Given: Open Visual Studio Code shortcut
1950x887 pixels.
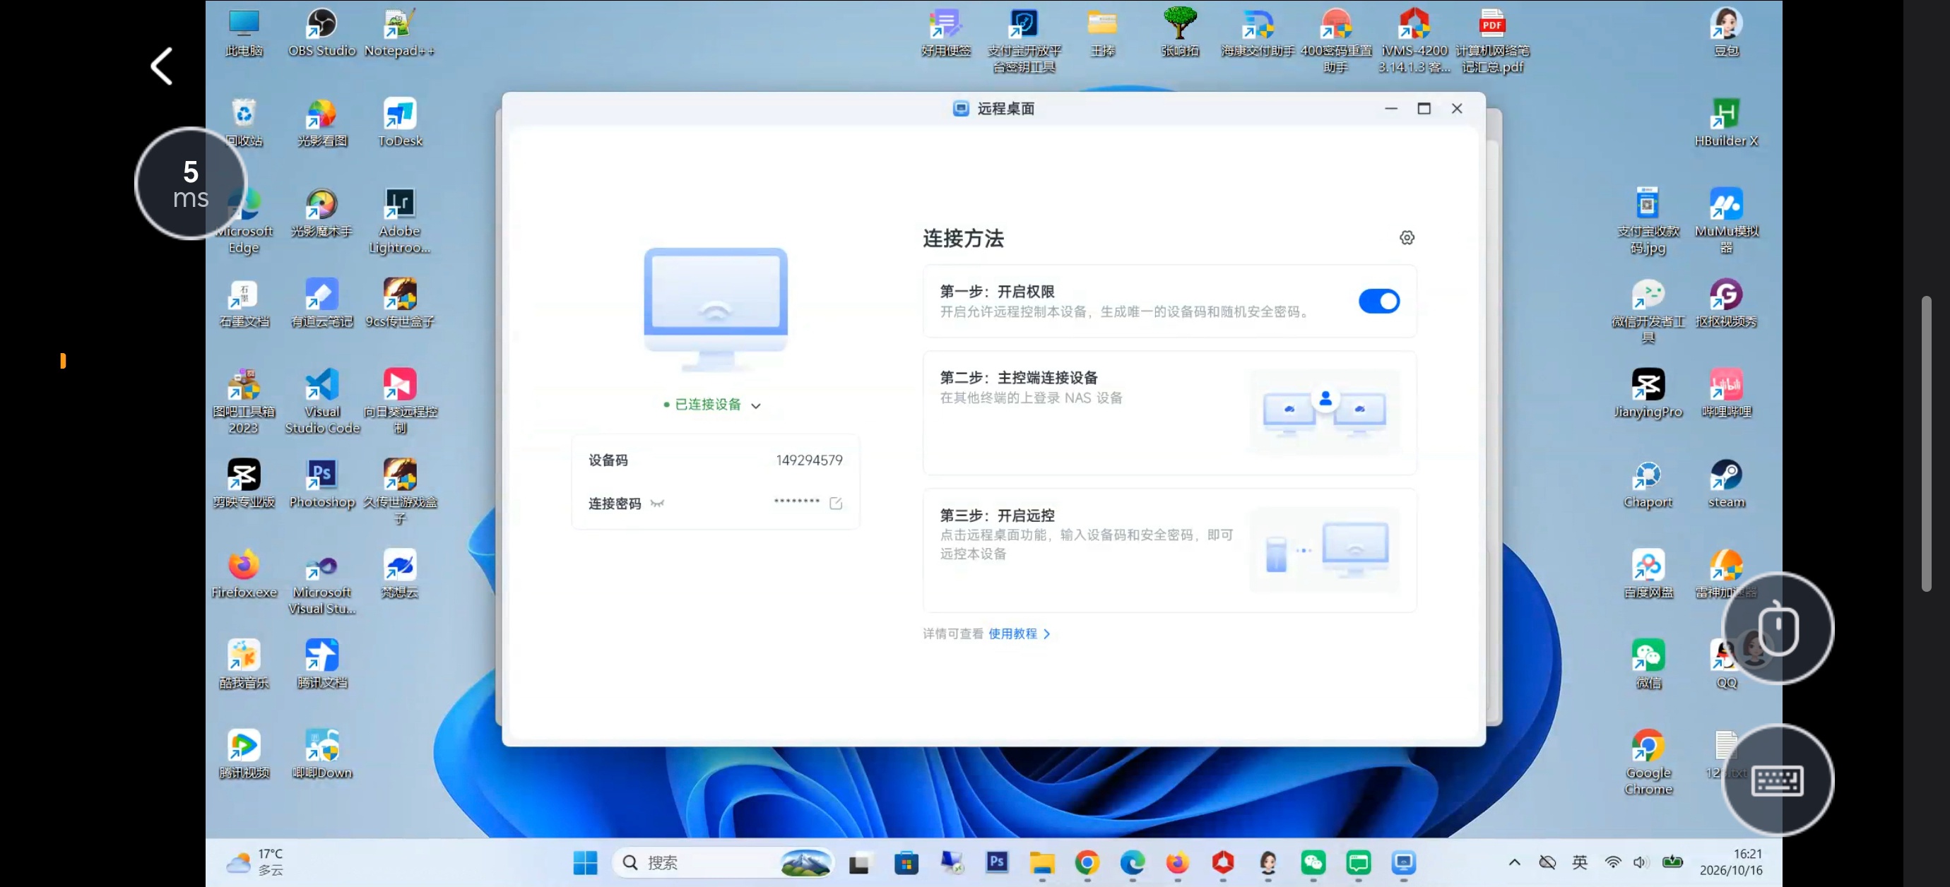Looking at the screenshot, I should 322,401.
